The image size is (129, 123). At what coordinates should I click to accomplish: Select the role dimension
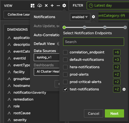click(16, 106)
